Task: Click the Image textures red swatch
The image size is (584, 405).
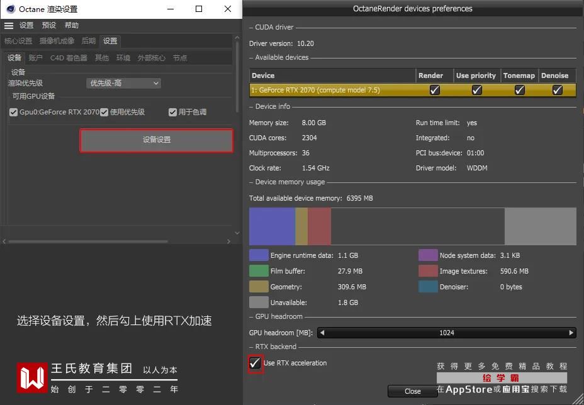Action: coord(428,271)
